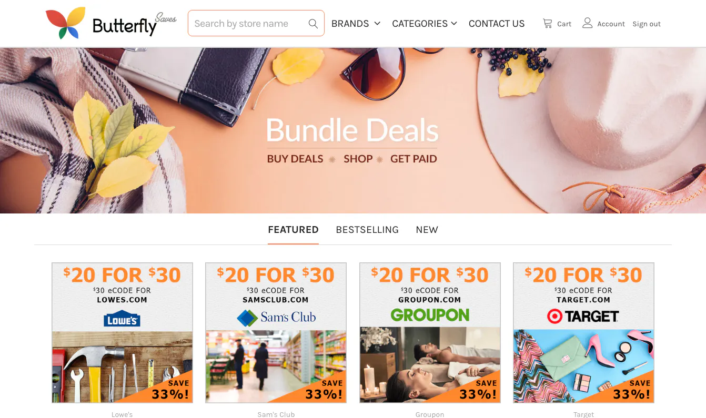706x418 pixels.
Task: Click the Groupon logo in deal card
Action: [430, 315]
